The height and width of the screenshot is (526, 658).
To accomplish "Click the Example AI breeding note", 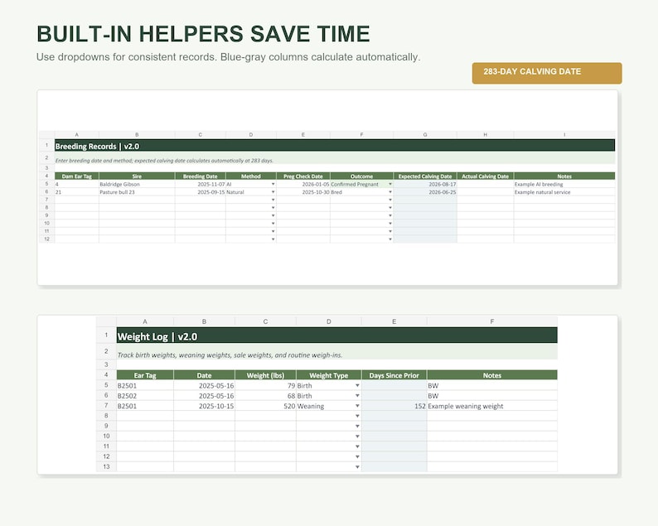I will 564,184.
